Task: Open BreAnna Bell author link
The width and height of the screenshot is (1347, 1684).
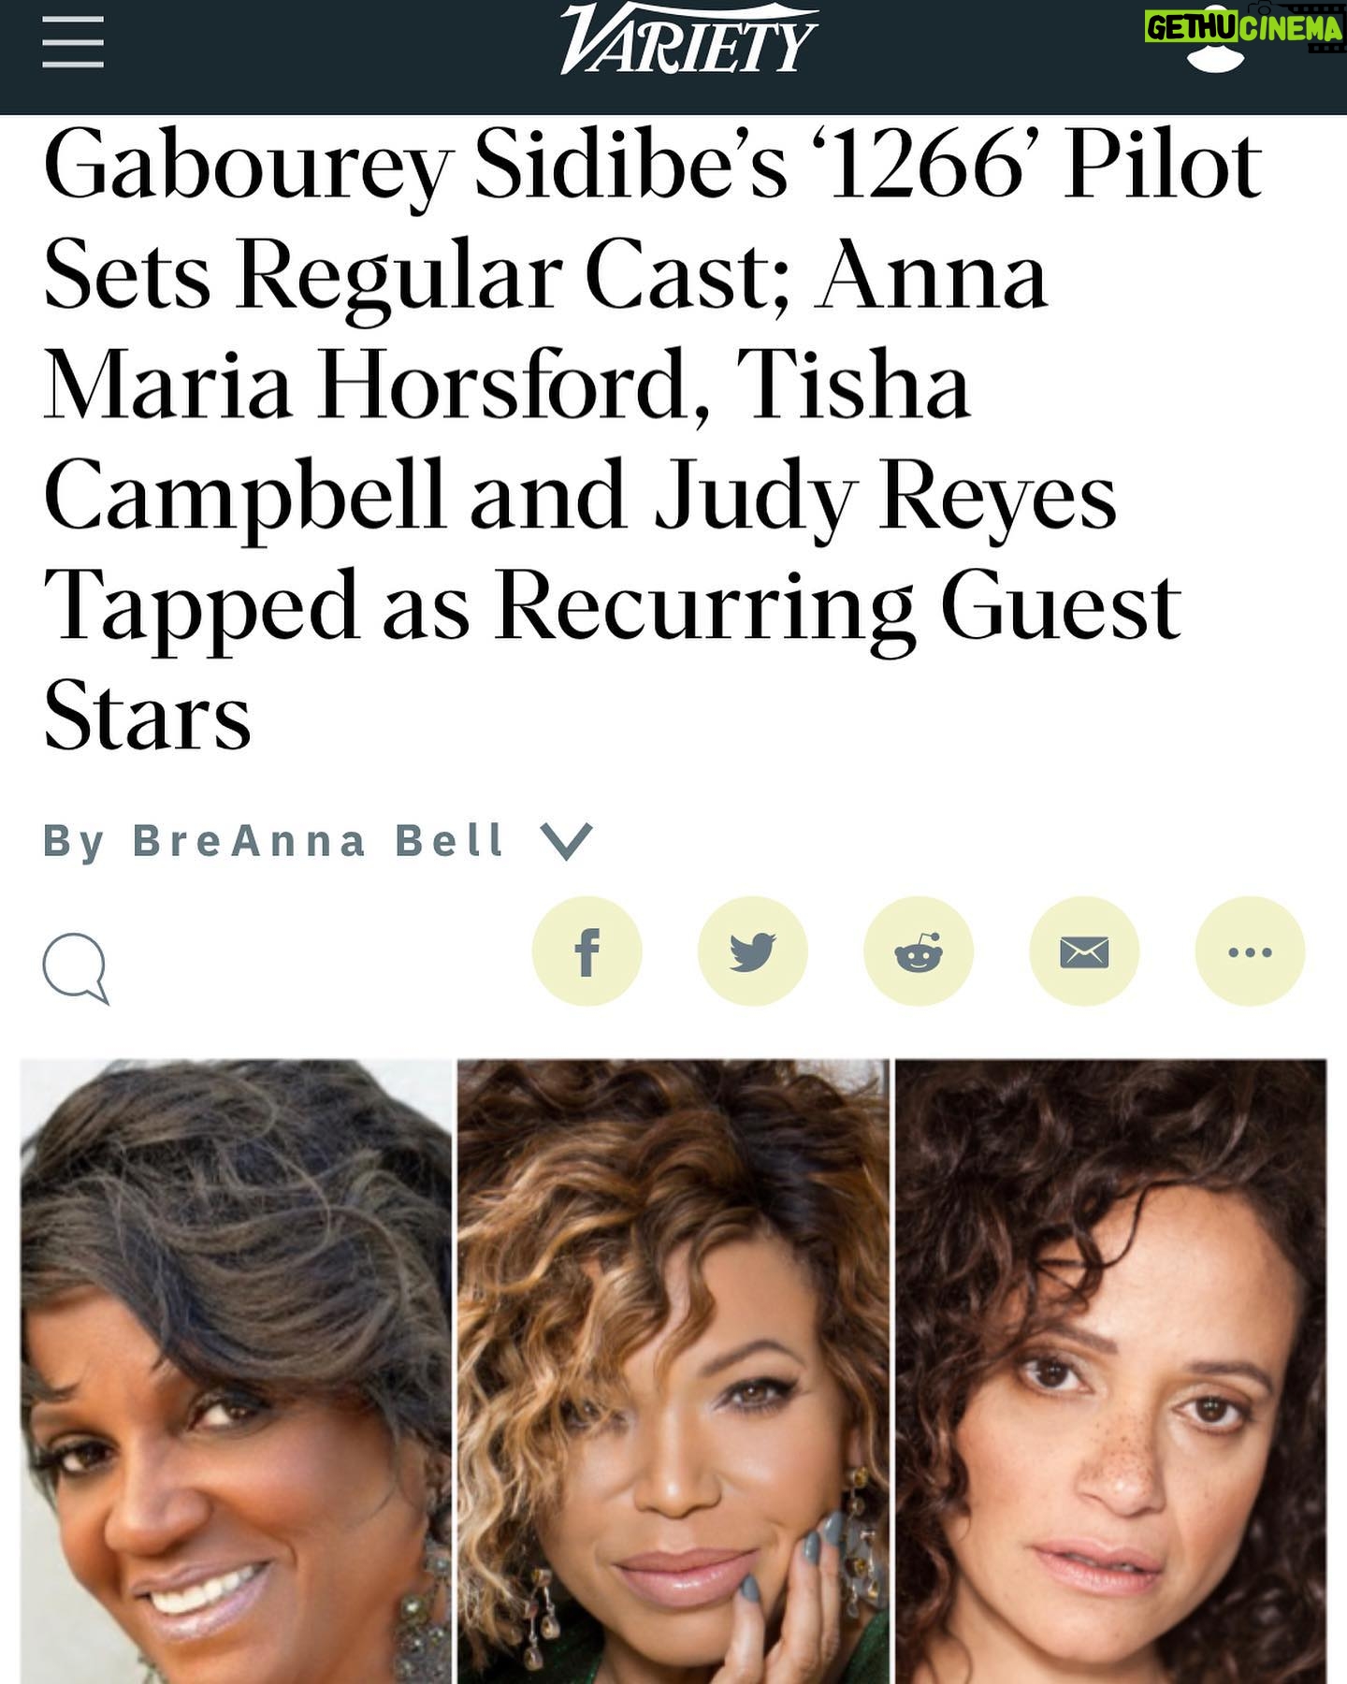Action: pos(319,840)
